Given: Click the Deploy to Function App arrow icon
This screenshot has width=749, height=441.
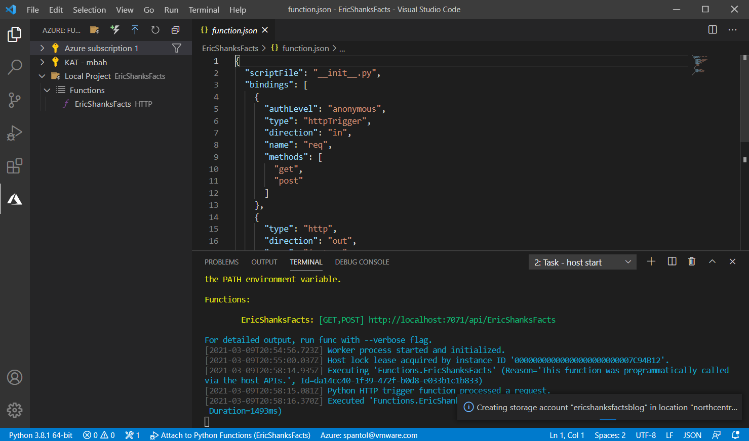Looking at the screenshot, I should click(135, 30).
